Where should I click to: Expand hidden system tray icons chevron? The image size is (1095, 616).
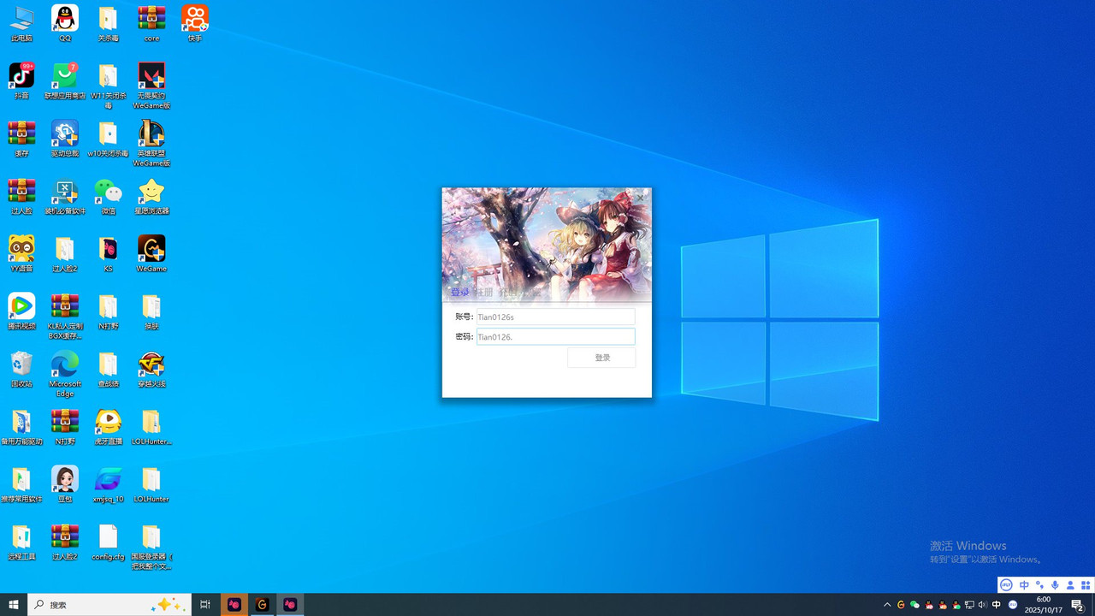point(887,605)
